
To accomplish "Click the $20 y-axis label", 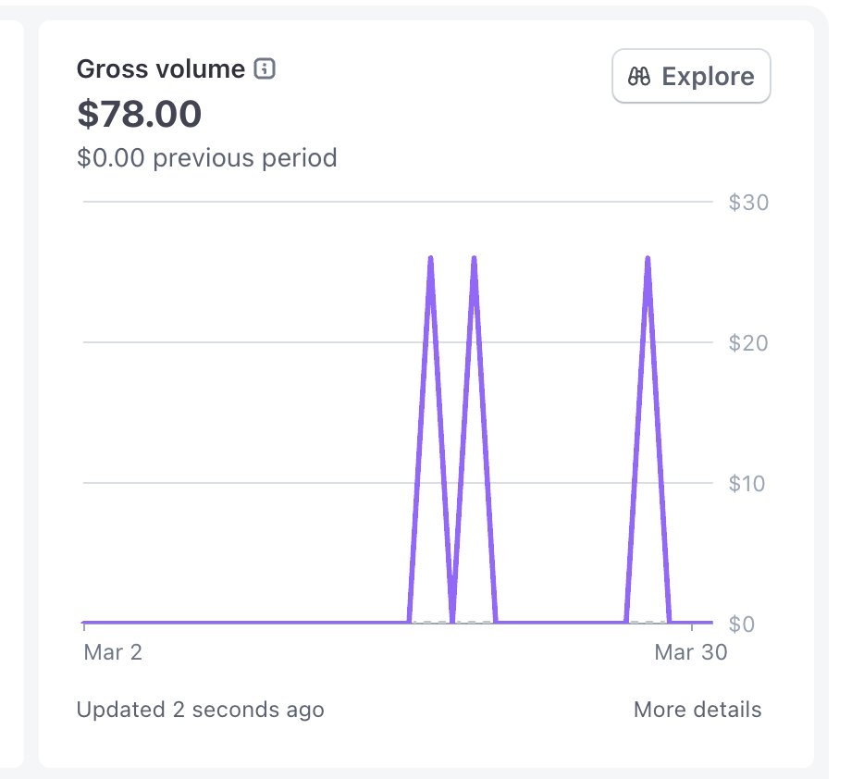I will [748, 343].
